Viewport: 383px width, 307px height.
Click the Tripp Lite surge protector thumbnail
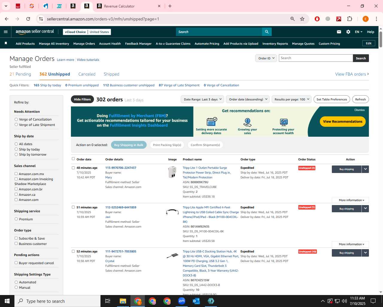[x=172, y=172]
